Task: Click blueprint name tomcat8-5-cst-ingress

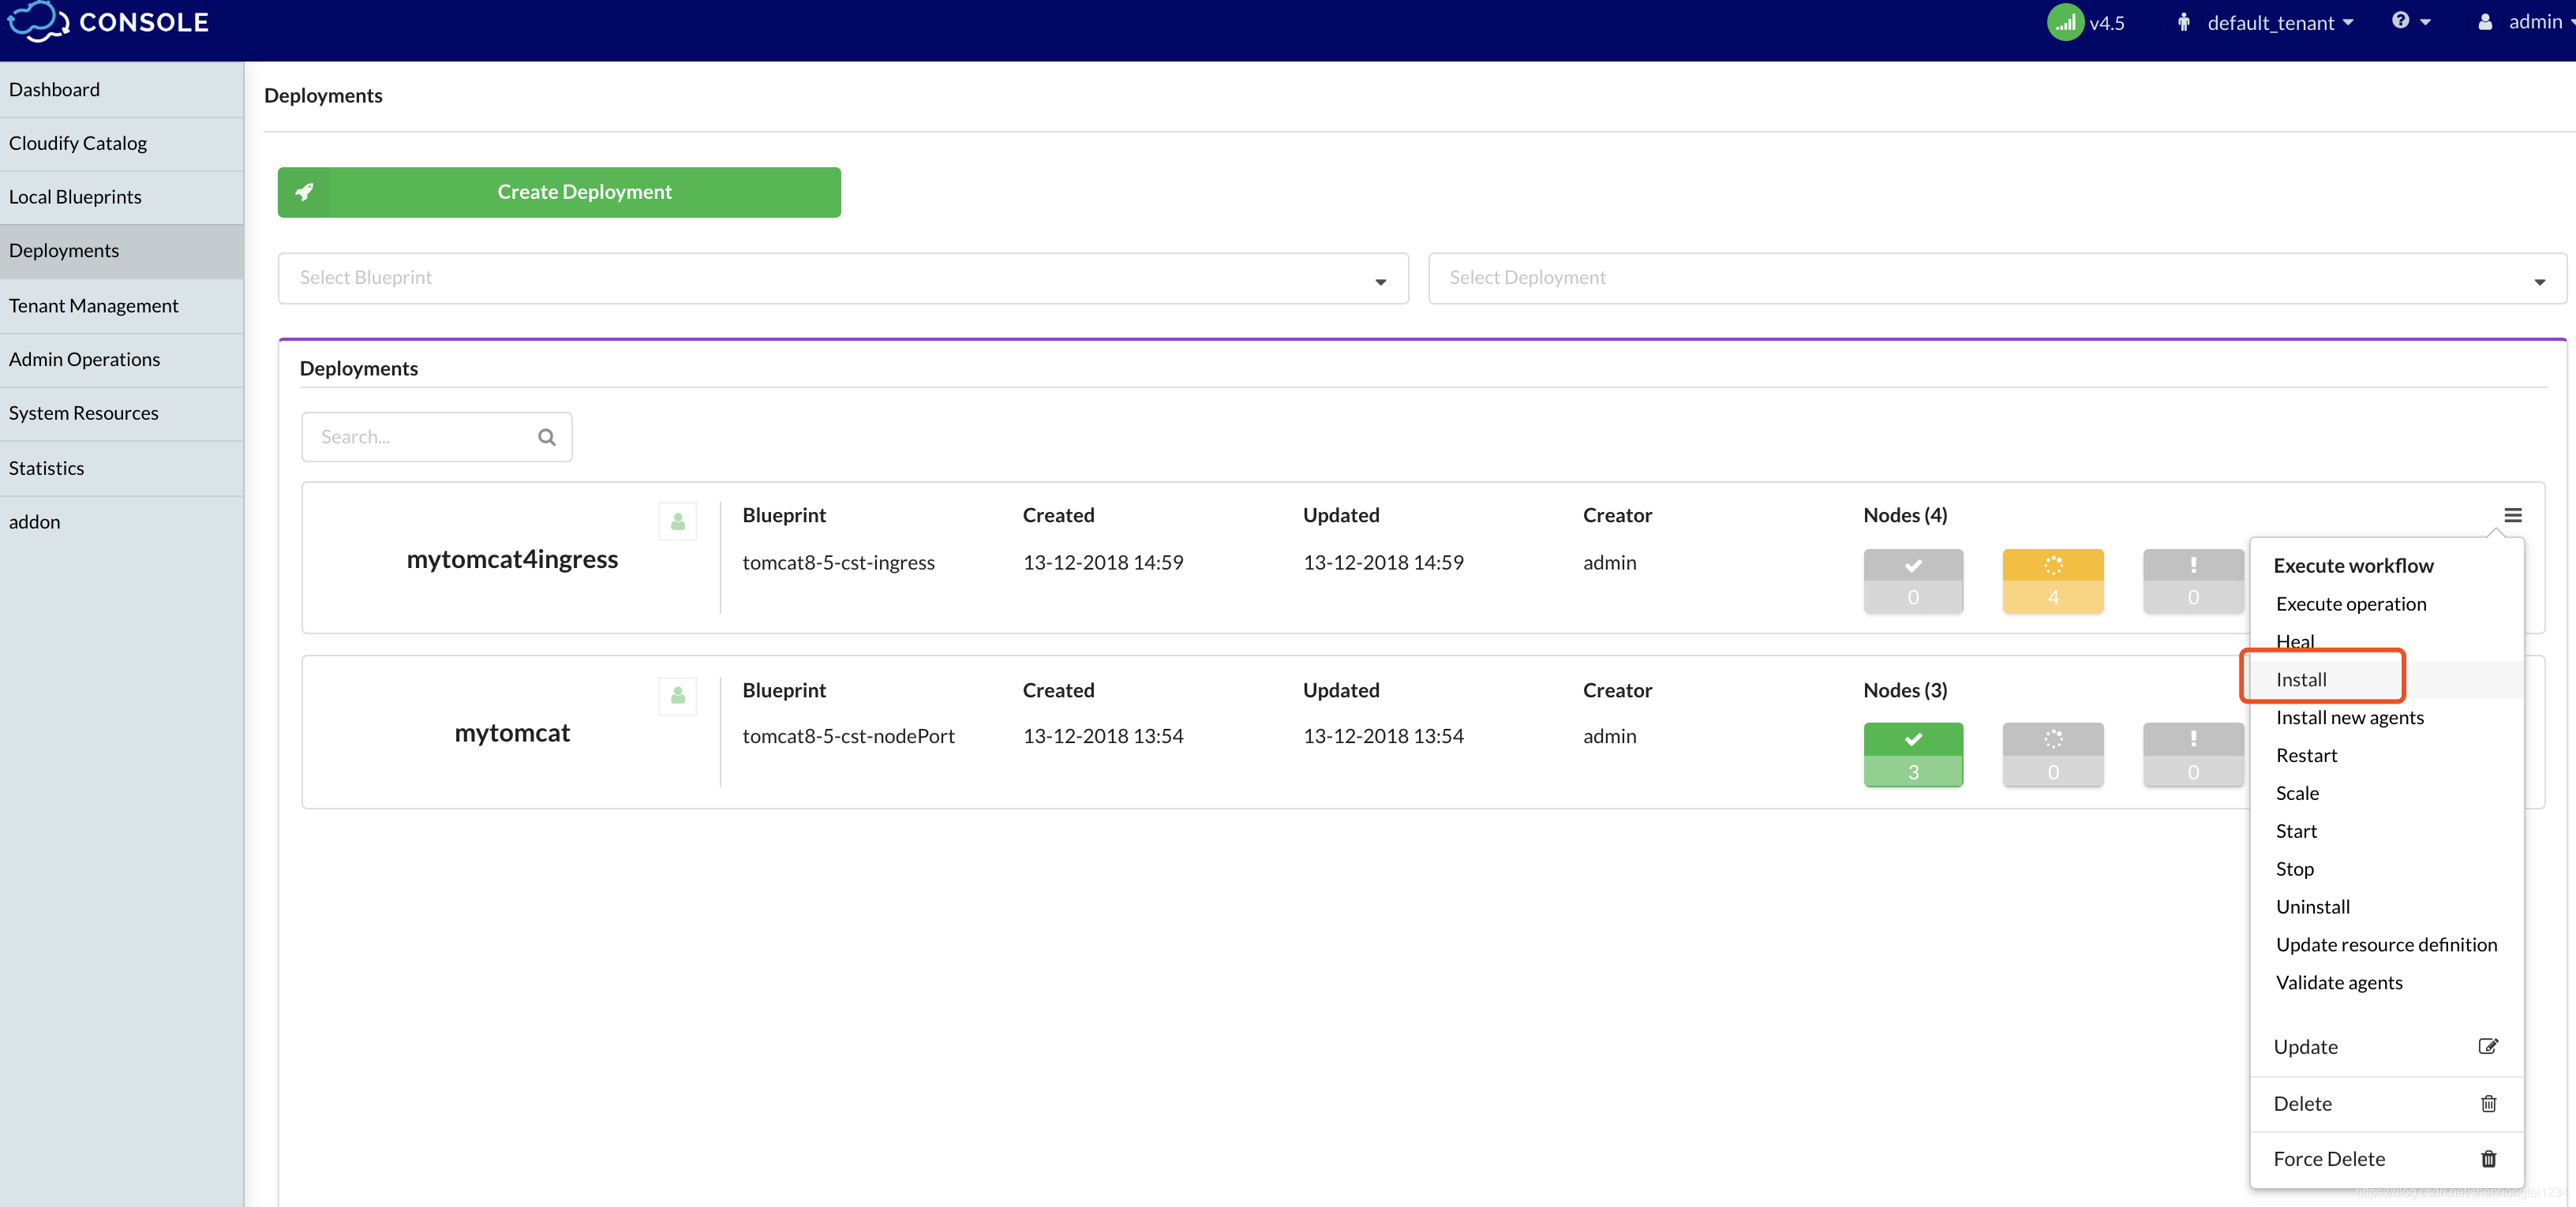Action: tap(838, 562)
